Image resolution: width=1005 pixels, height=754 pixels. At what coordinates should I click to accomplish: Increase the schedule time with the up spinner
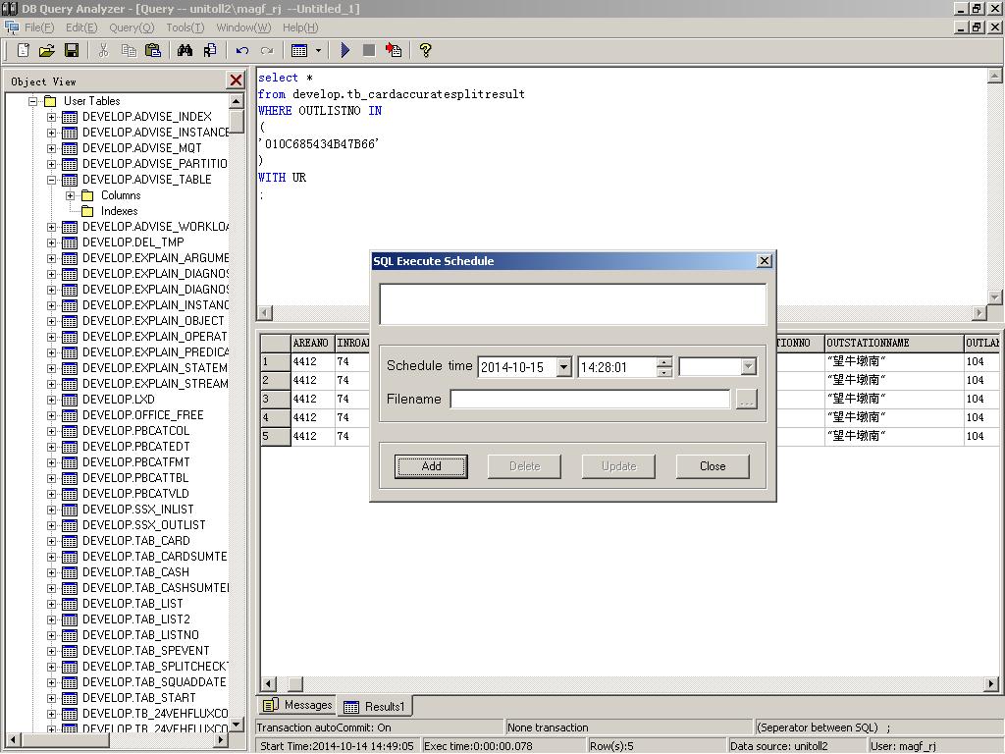(664, 362)
